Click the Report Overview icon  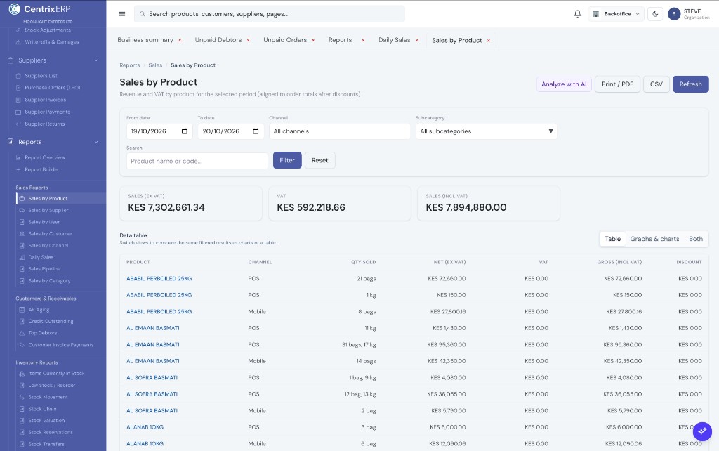[x=18, y=158]
